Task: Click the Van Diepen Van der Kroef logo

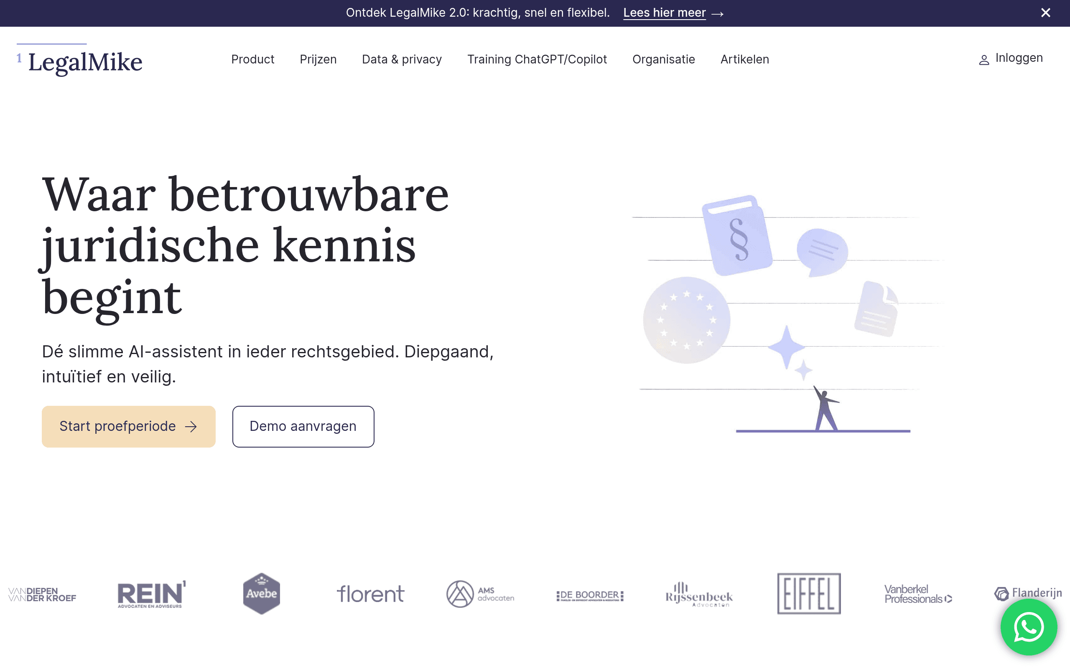Action: tap(43, 594)
